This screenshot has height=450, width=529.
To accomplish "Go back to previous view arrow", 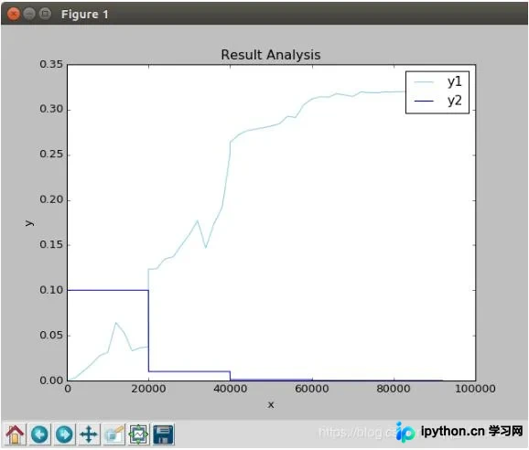I will click(39, 434).
